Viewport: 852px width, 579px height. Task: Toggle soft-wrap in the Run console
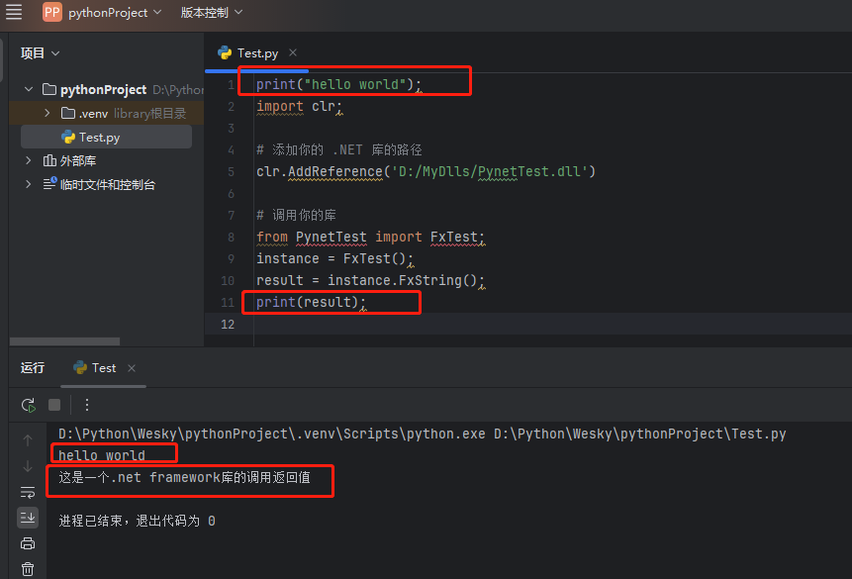(x=28, y=492)
